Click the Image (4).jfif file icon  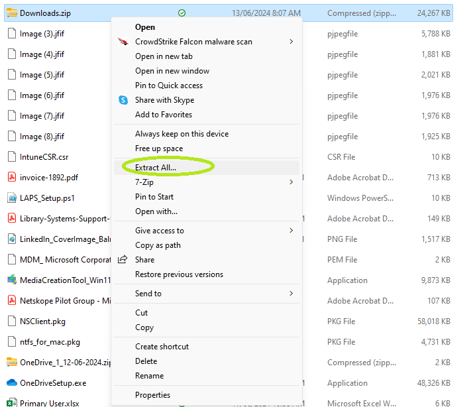click(x=12, y=54)
